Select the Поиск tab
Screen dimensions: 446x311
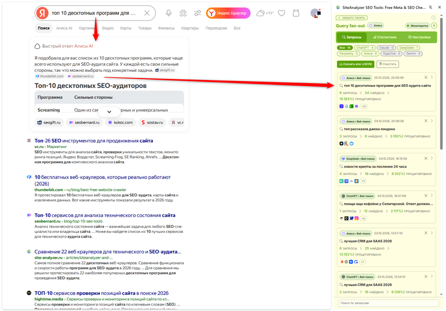[x=44, y=28]
